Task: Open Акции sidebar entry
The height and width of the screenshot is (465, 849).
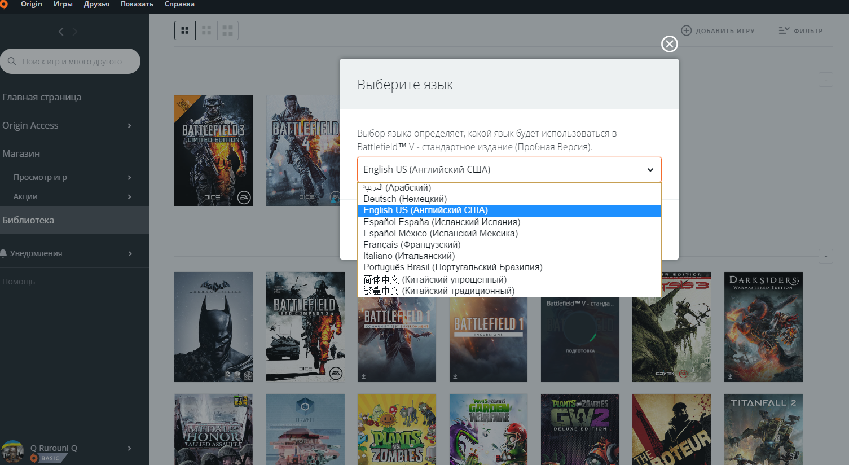Action: 25,196
